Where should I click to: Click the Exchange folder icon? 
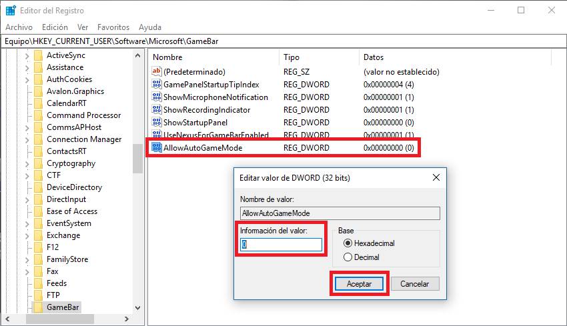38,235
